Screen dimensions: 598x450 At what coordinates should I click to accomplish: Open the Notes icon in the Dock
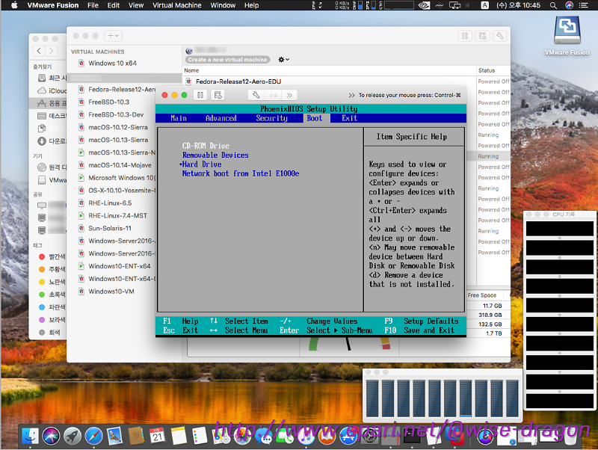(x=179, y=436)
